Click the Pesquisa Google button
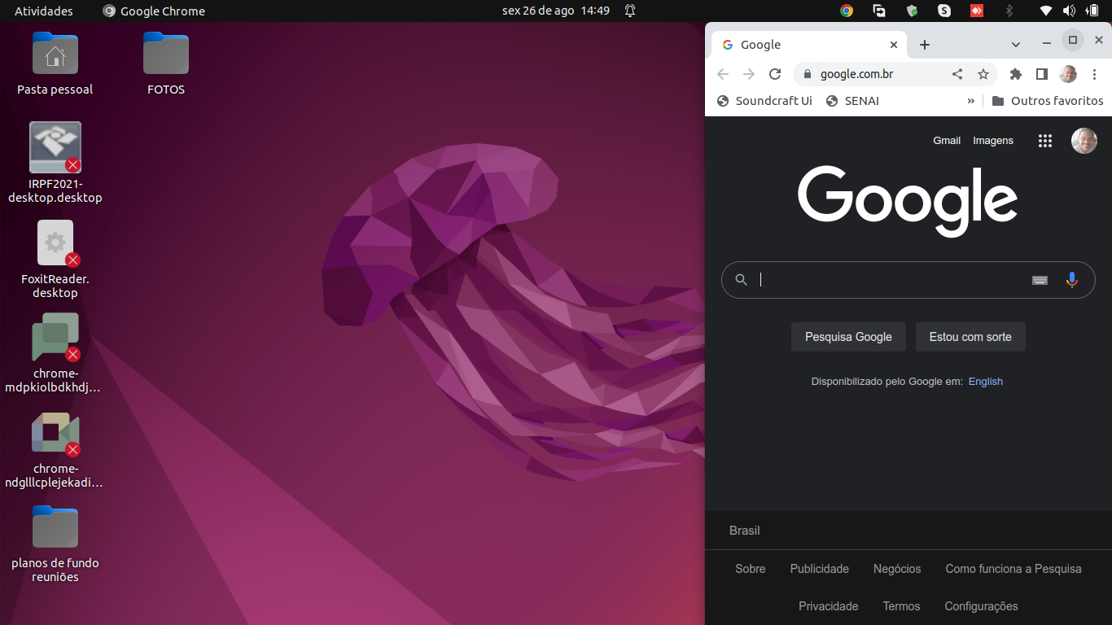Viewport: 1112px width, 625px height. (x=848, y=337)
